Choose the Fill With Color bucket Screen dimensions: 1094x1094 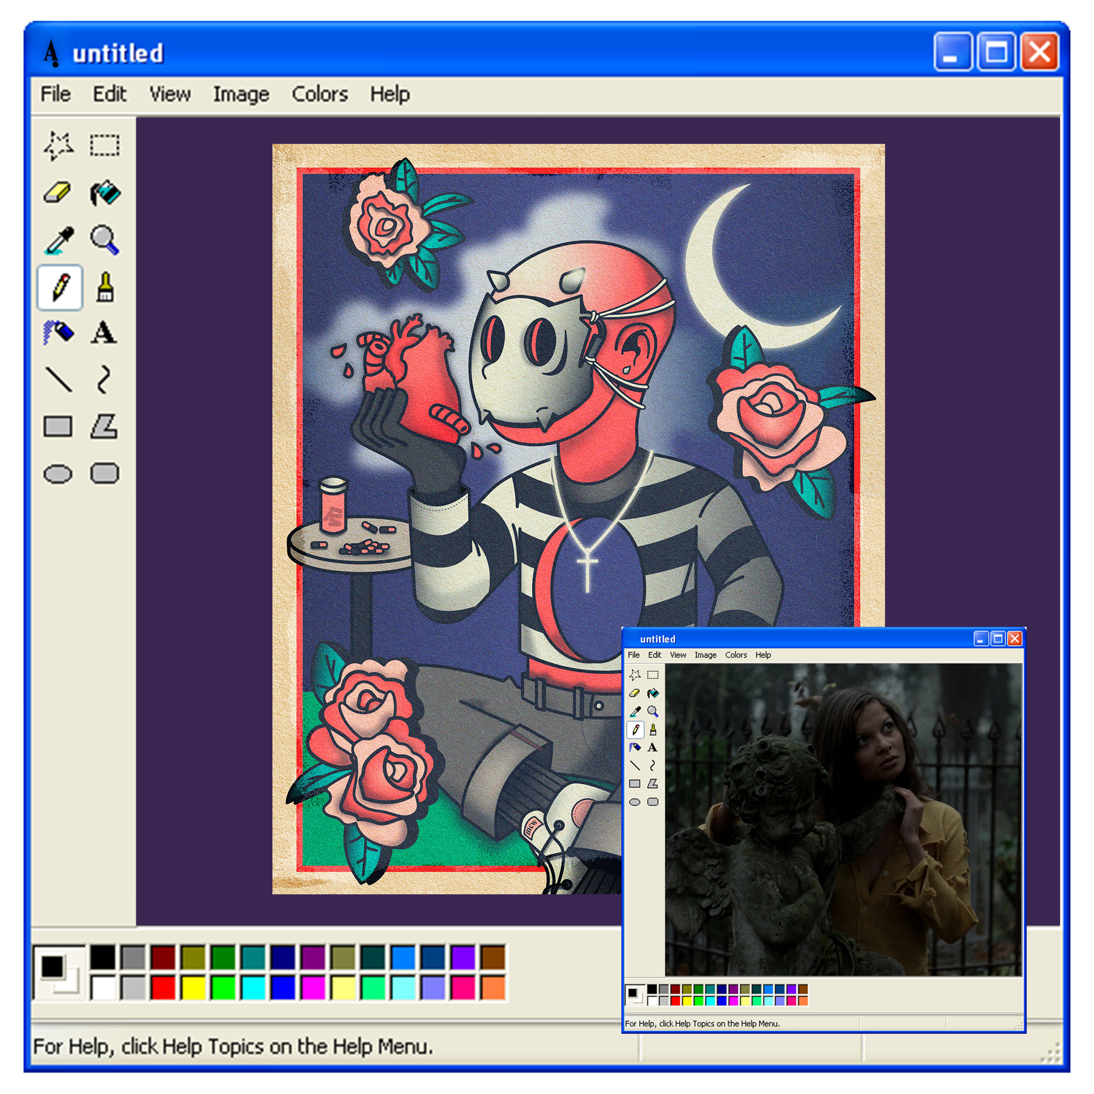(x=106, y=193)
